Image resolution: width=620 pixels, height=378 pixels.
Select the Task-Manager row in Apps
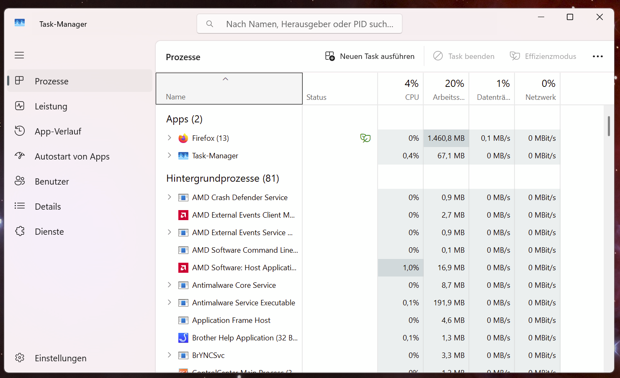coord(358,155)
